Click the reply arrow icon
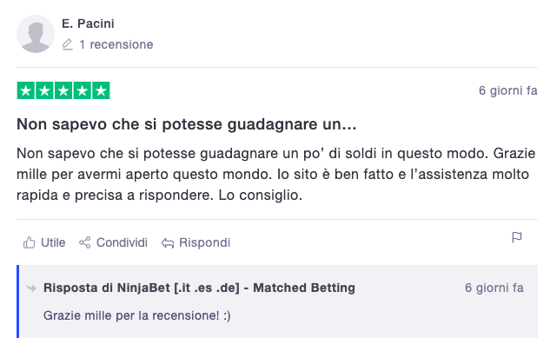Screen dimensions: 550x351 click(168, 242)
